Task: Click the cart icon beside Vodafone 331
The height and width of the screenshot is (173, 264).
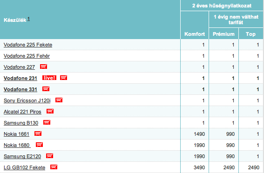Action: pyautogui.click(x=46, y=89)
